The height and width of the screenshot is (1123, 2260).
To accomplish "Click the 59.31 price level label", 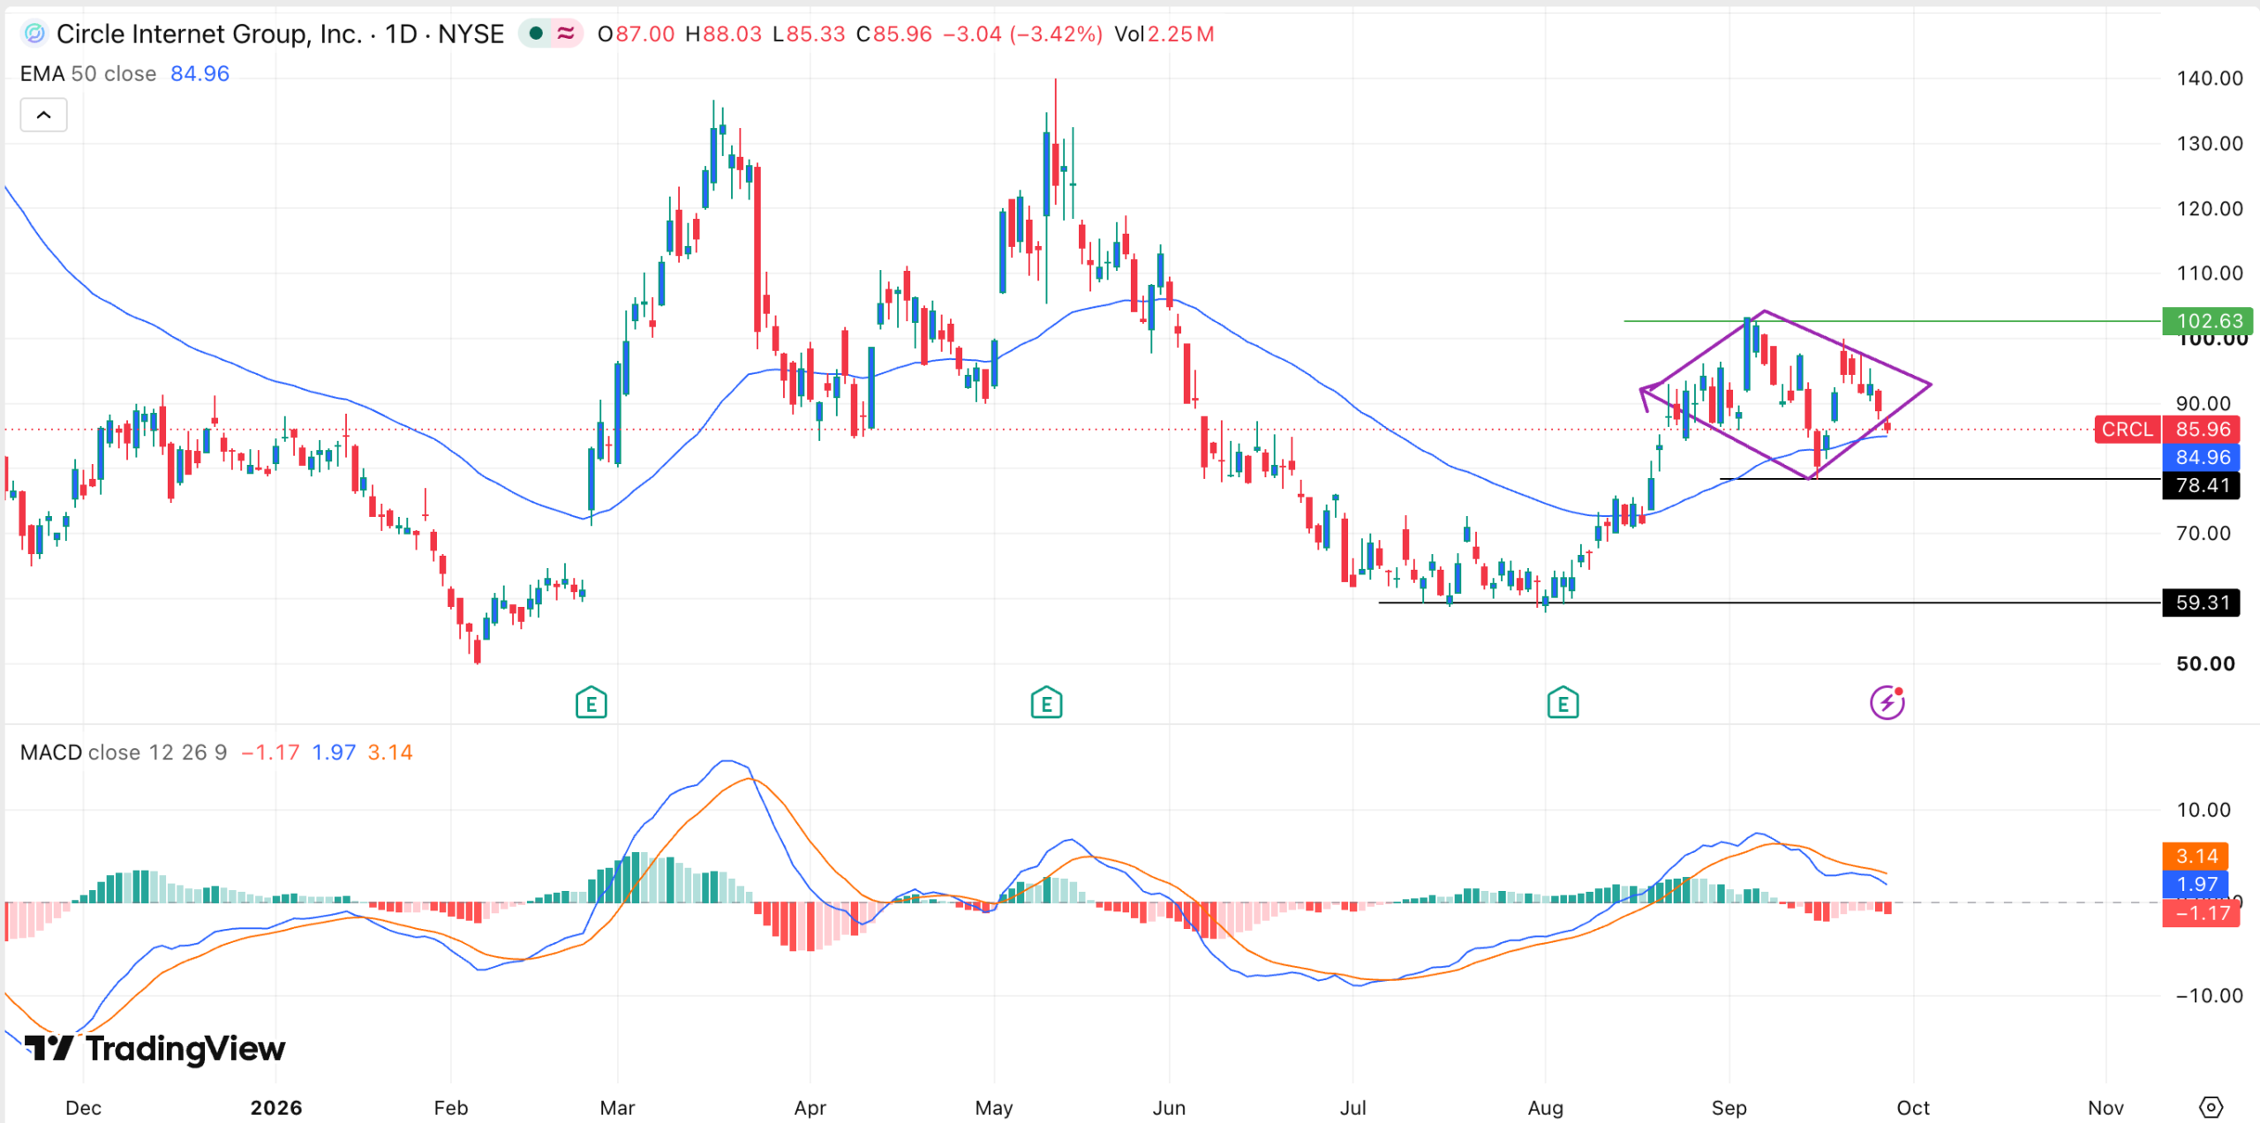I will [x=2201, y=603].
